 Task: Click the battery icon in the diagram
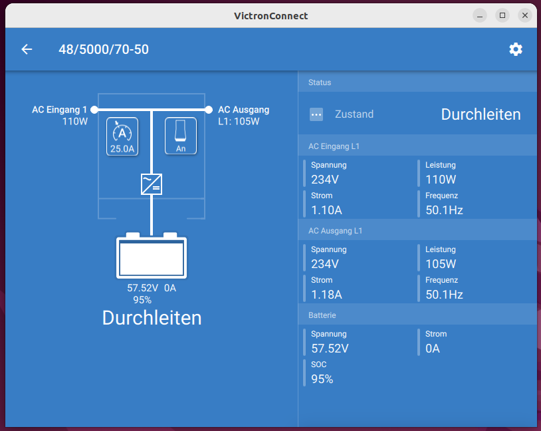coord(152,255)
